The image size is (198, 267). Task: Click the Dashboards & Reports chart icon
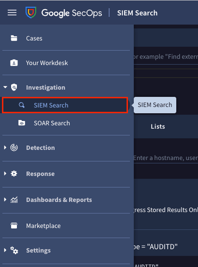tap(14, 200)
